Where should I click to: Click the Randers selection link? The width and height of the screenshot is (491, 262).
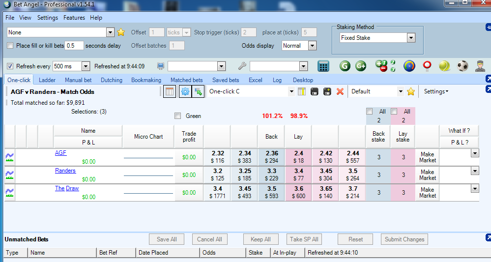point(65,171)
